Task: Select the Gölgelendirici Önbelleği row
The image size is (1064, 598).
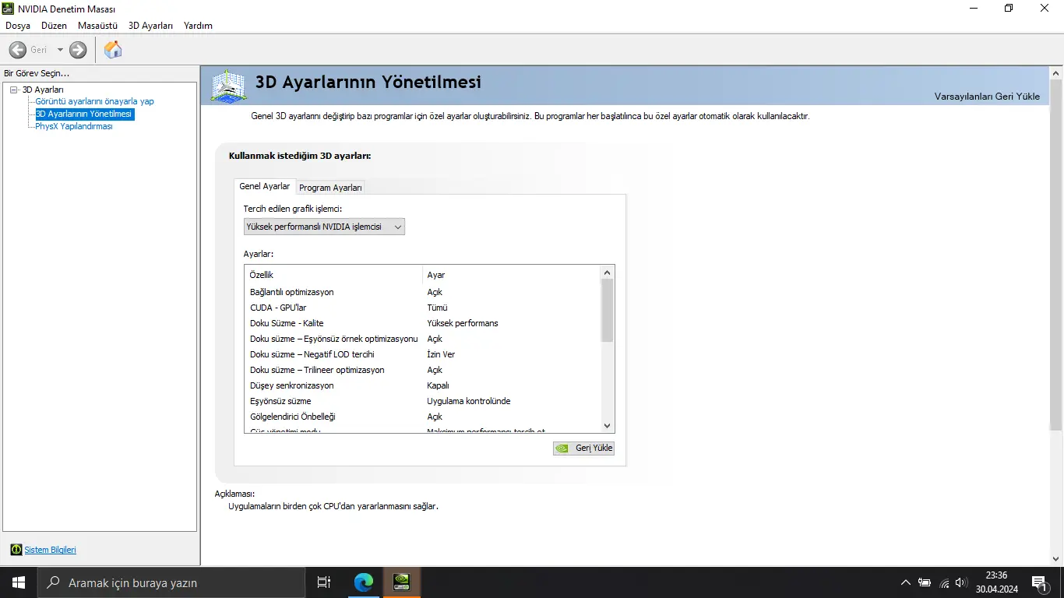Action: pyautogui.click(x=422, y=417)
